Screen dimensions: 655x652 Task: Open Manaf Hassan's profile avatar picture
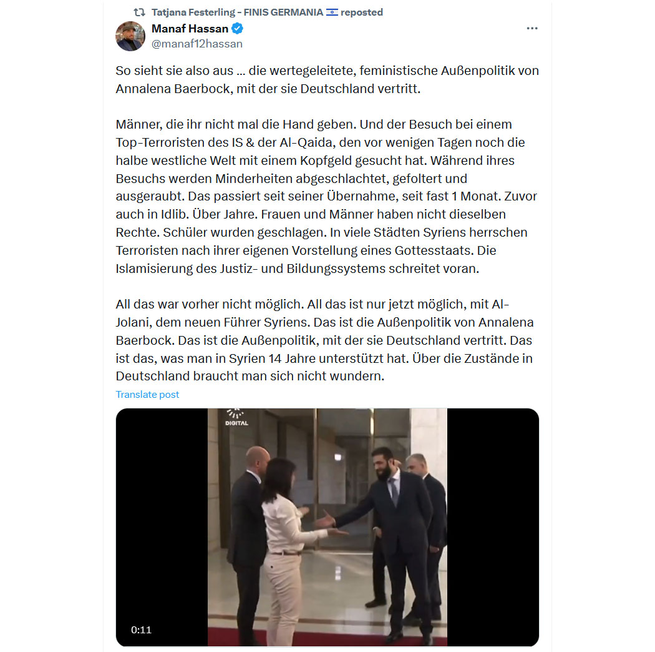click(130, 36)
